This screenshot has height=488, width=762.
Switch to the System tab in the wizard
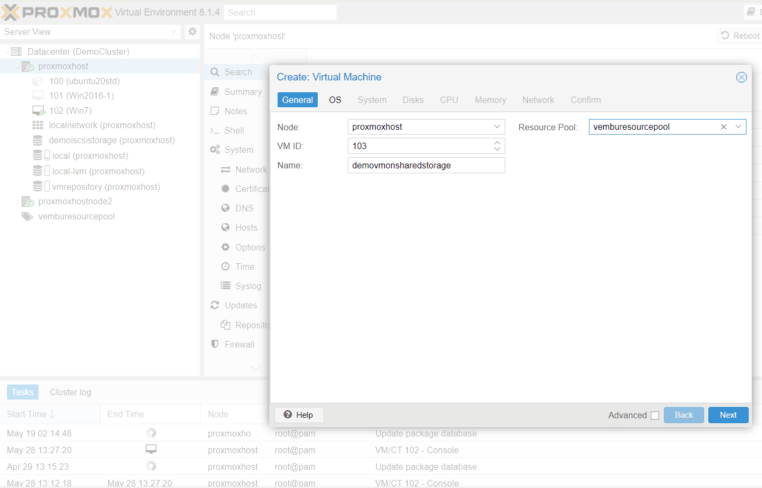372,100
